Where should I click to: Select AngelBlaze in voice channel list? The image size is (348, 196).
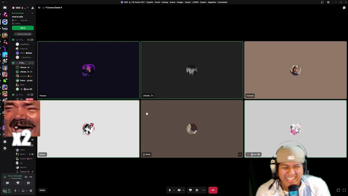coord(24,44)
